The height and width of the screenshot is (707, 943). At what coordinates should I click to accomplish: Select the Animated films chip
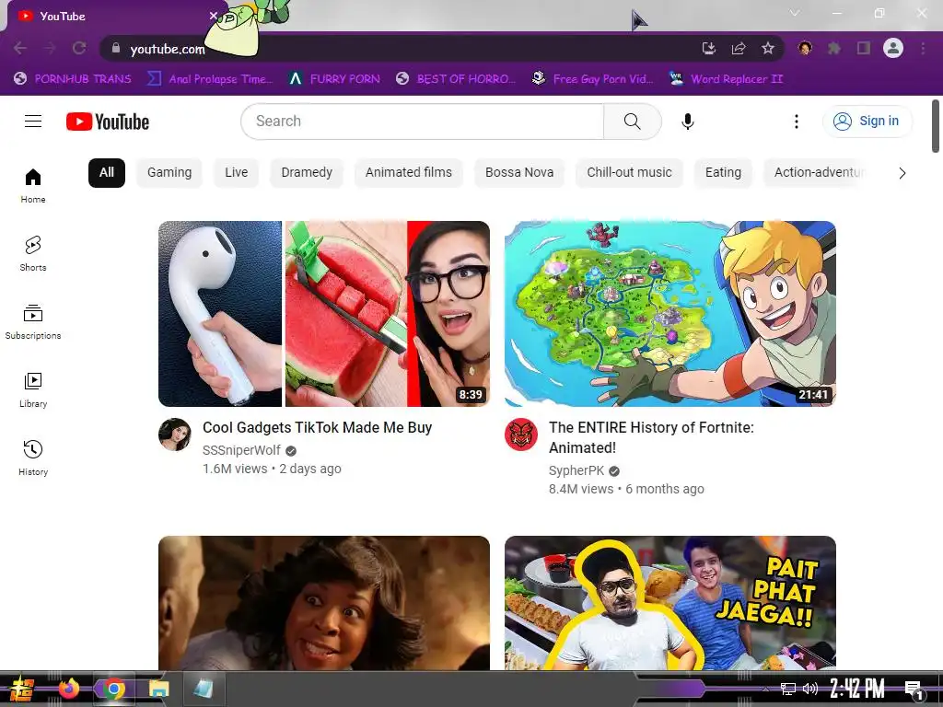coord(408,172)
